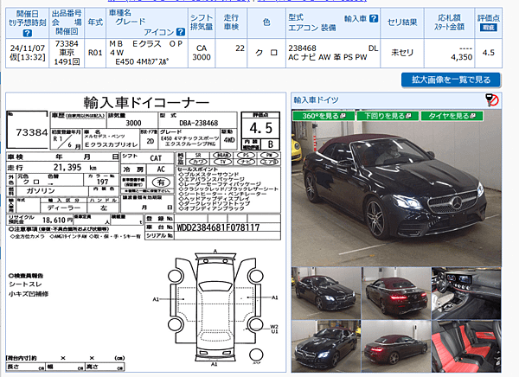Click 開催日 column header
The image size is (519, 377).
(x=27, y=14)
